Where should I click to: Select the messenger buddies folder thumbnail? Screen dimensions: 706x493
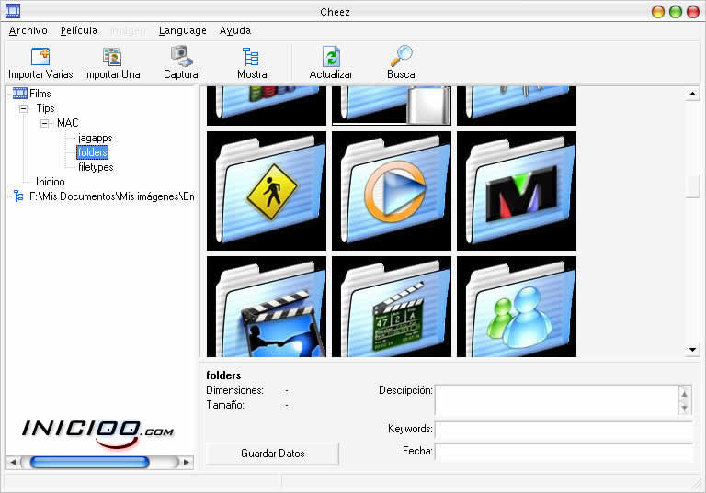tap(517, 307)
